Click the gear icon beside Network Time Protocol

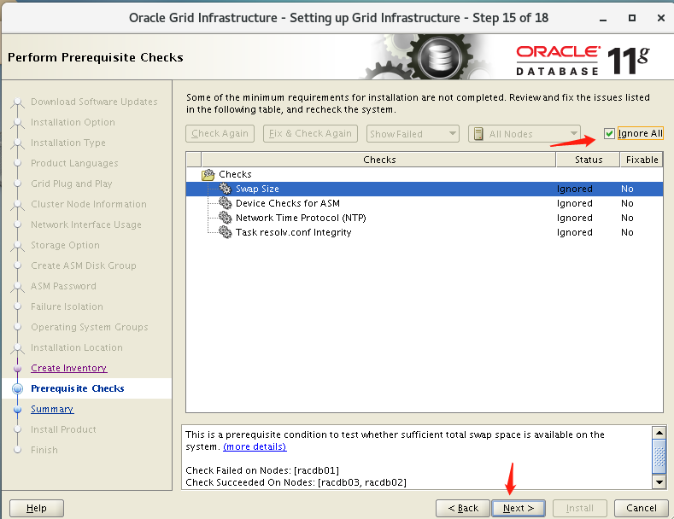tap(226, 218)
